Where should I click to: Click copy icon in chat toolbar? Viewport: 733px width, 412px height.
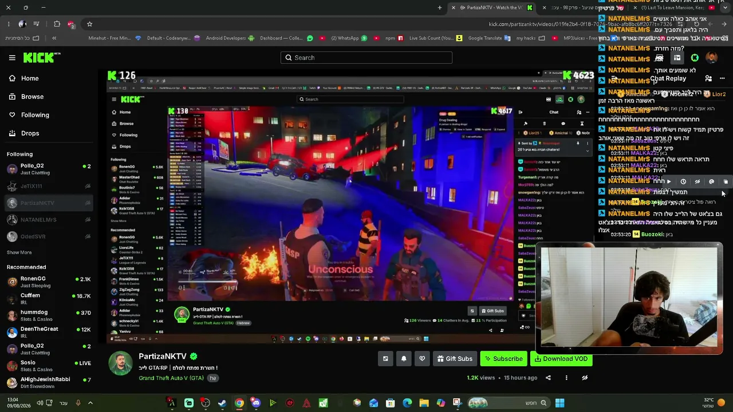726,182
